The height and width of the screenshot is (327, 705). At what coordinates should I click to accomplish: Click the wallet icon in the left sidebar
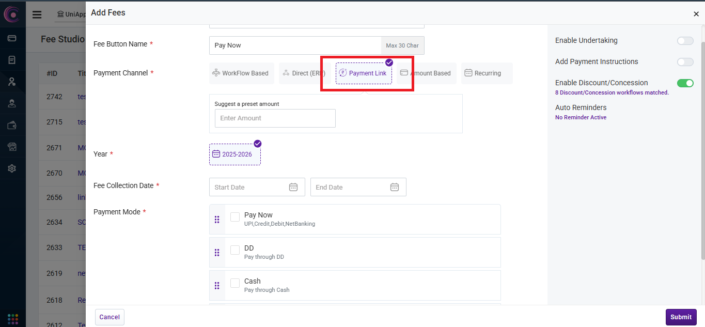12,125
